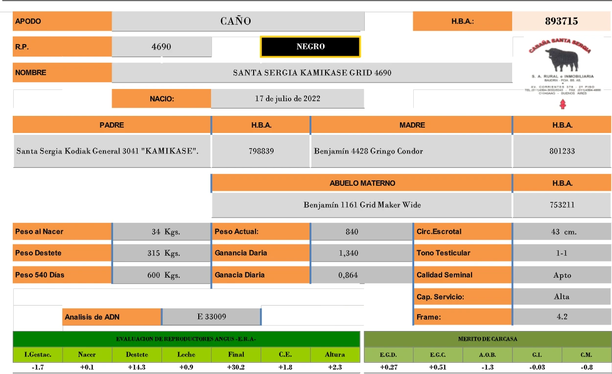This screenshot has height=374, width=612.
Task: Select Final value +30.2
Action: point(236,368)
